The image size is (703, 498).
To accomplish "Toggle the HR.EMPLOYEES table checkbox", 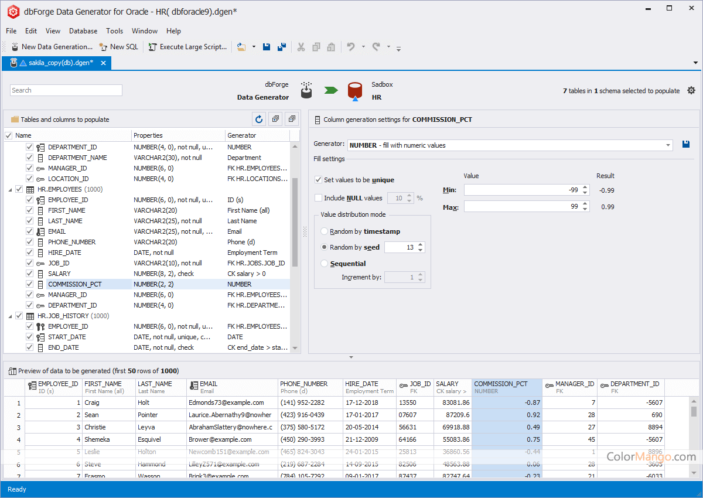I will pos(19,189).
